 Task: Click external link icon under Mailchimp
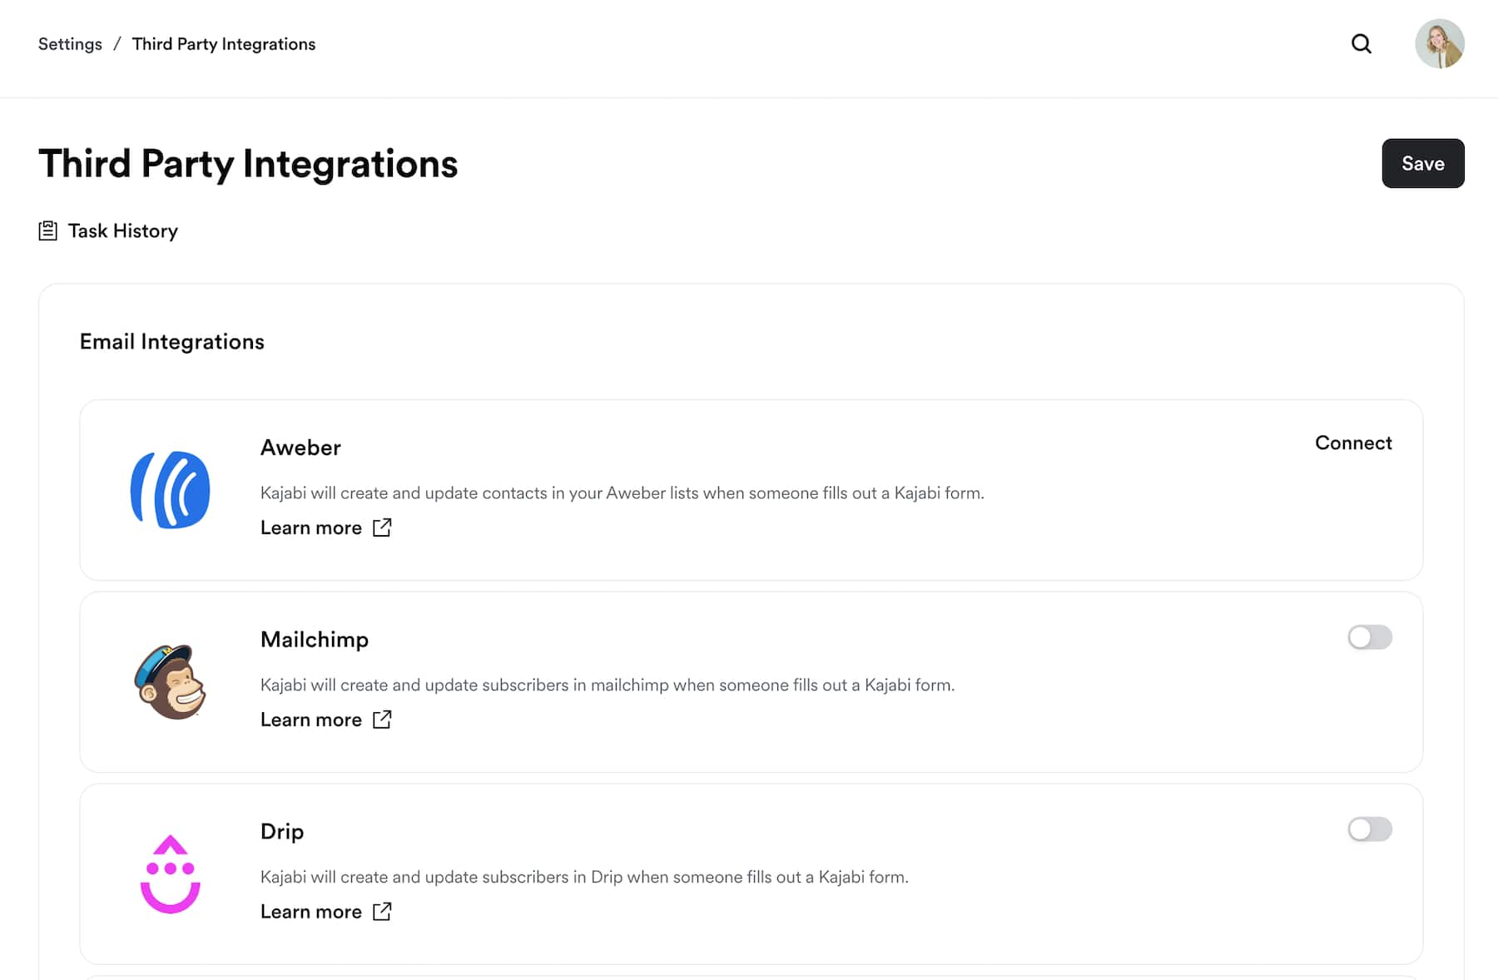(x=382, y=720)
